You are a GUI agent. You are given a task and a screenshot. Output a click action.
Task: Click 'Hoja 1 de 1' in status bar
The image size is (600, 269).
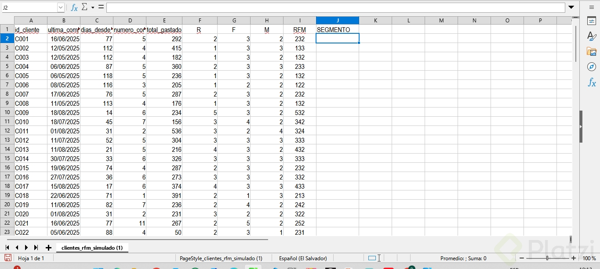coord(31,258)
